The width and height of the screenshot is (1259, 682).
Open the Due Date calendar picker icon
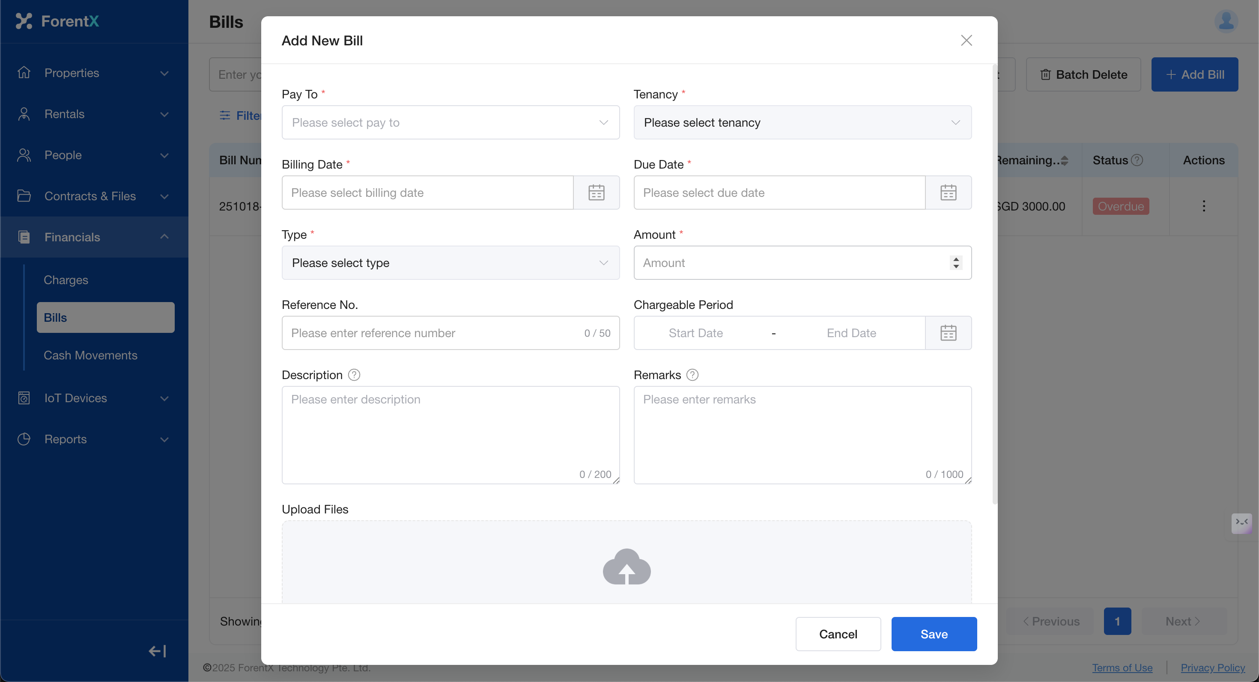[x=948, y=193]
